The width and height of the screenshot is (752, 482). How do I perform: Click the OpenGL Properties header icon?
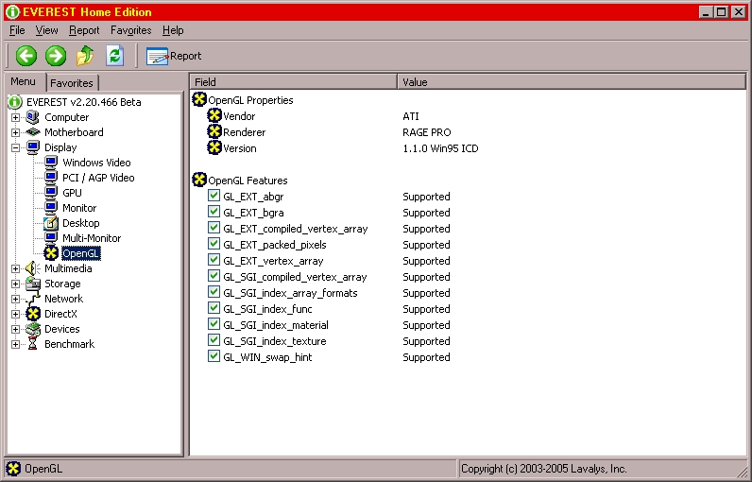199,99
